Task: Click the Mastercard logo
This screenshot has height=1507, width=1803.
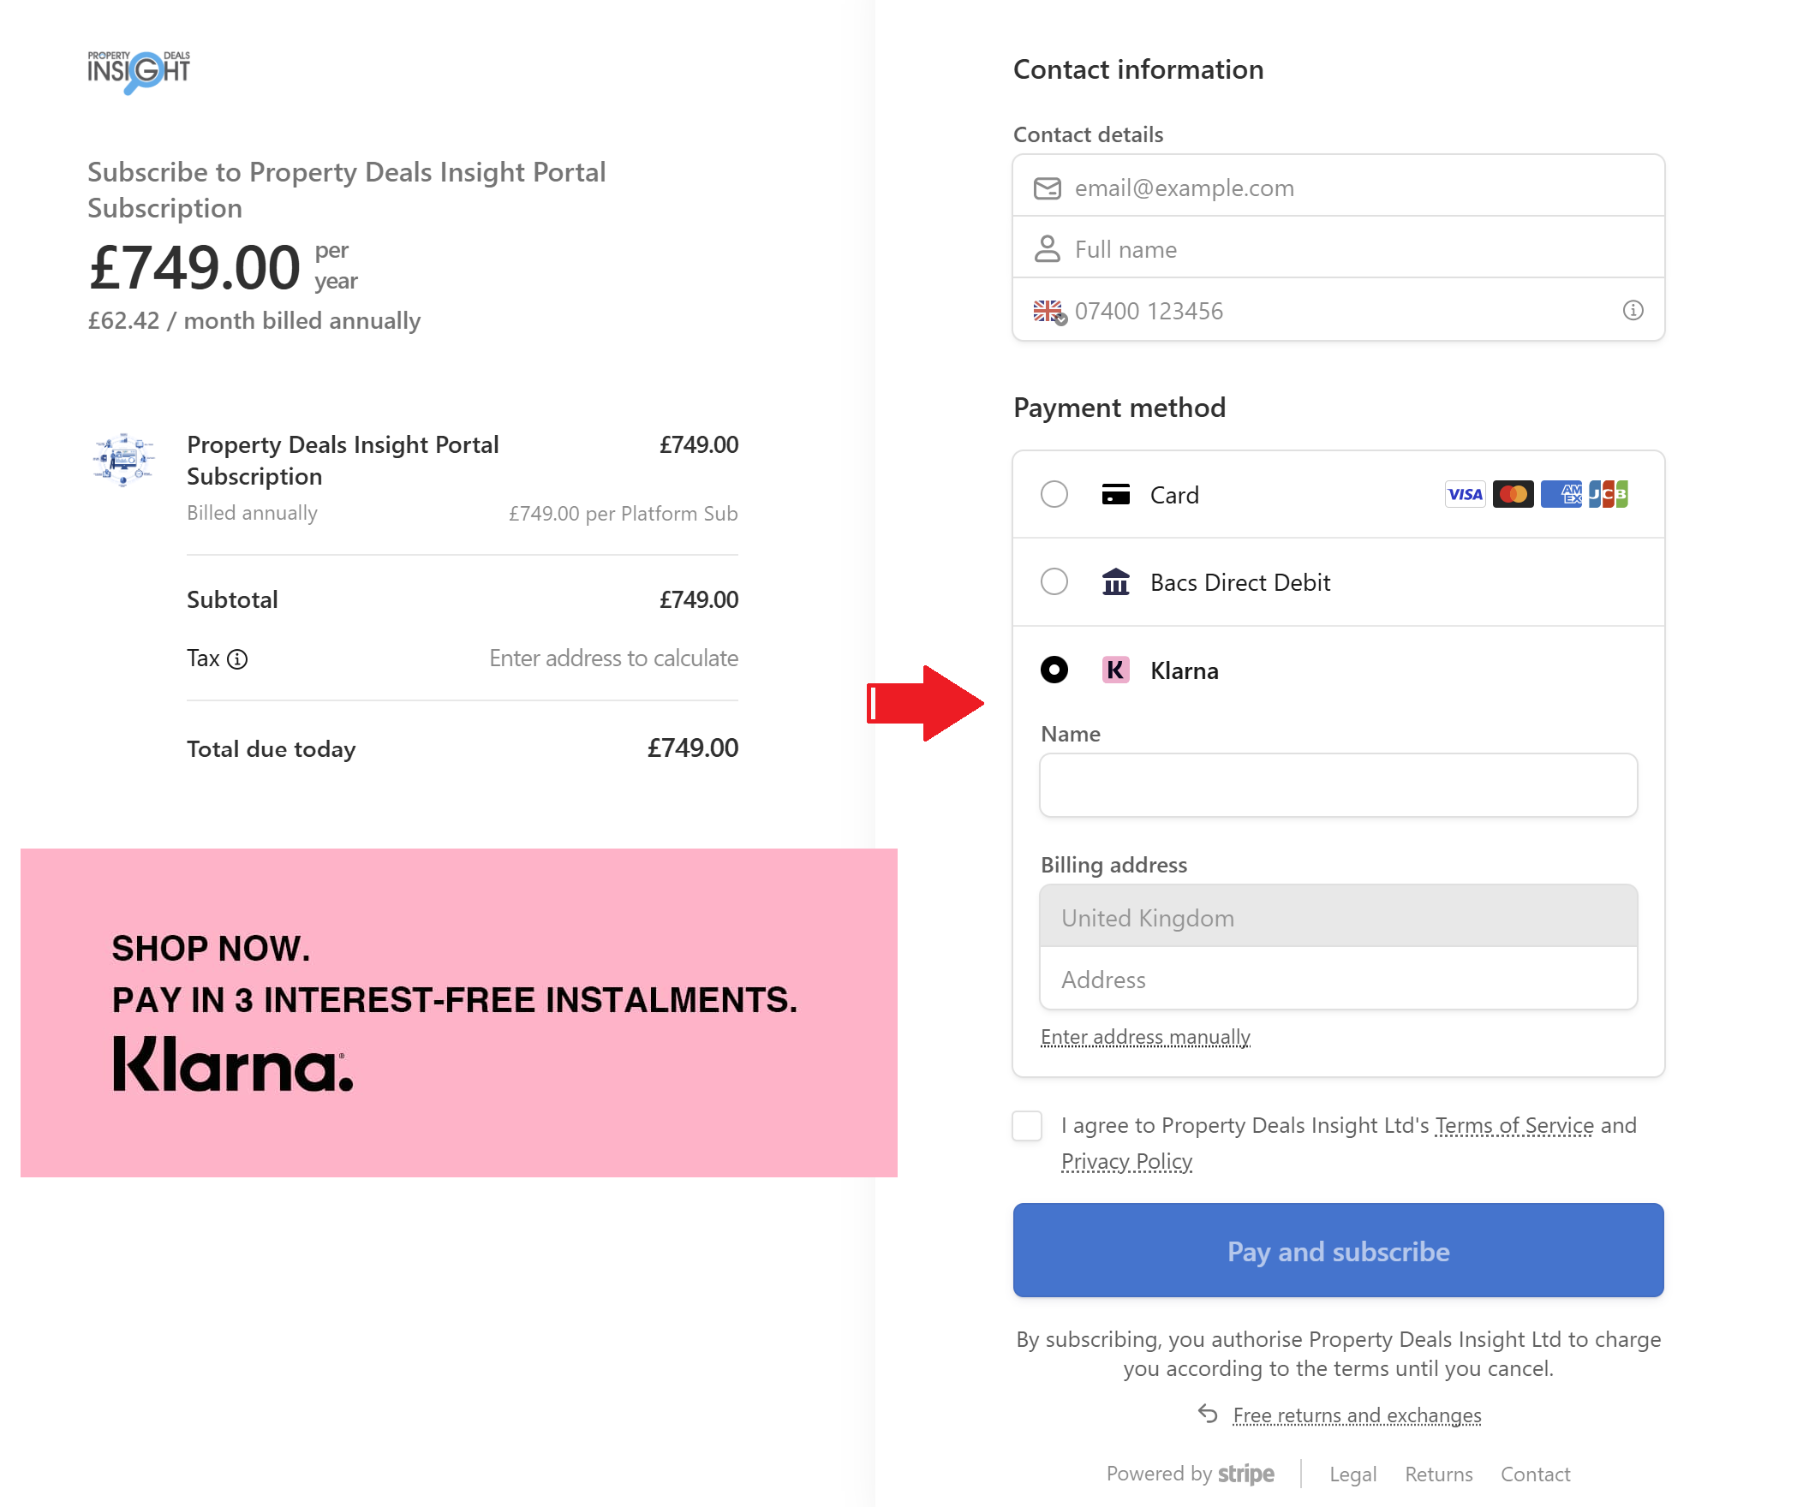Action: coord(1512,494)
